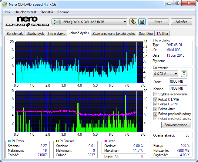
Task: Toggle Pokaż Jitter checkbox
Action: (x=155, y=109)
